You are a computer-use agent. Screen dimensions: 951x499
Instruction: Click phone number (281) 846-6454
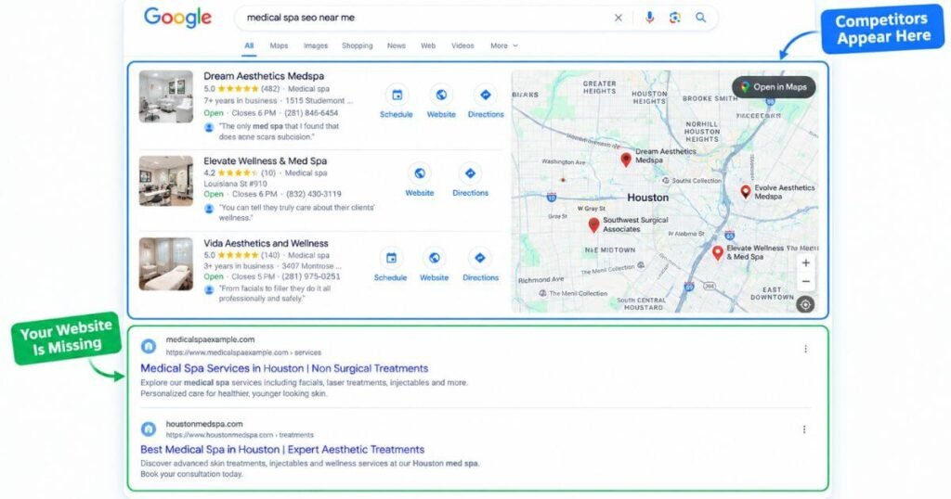point(311,113)
